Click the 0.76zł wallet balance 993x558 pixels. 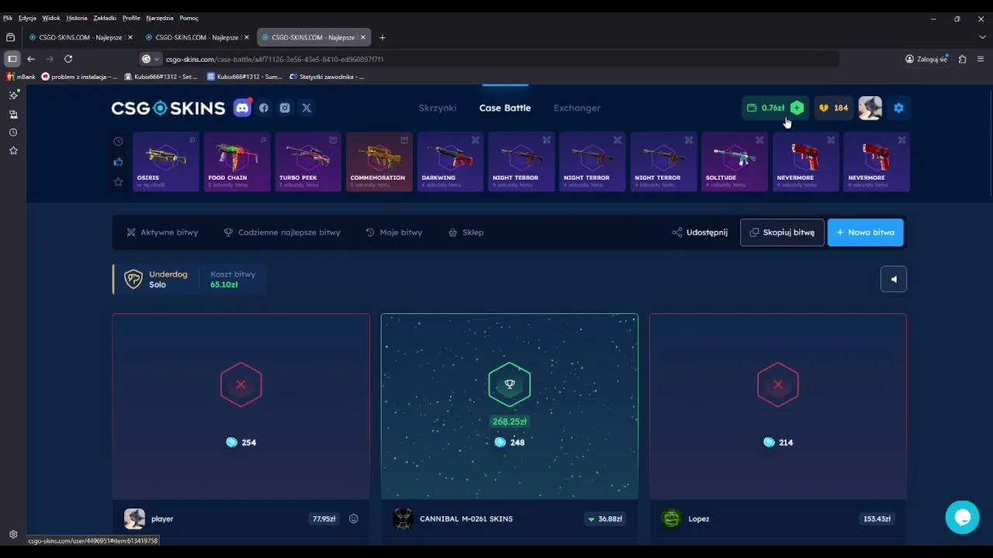coord(766,108)
